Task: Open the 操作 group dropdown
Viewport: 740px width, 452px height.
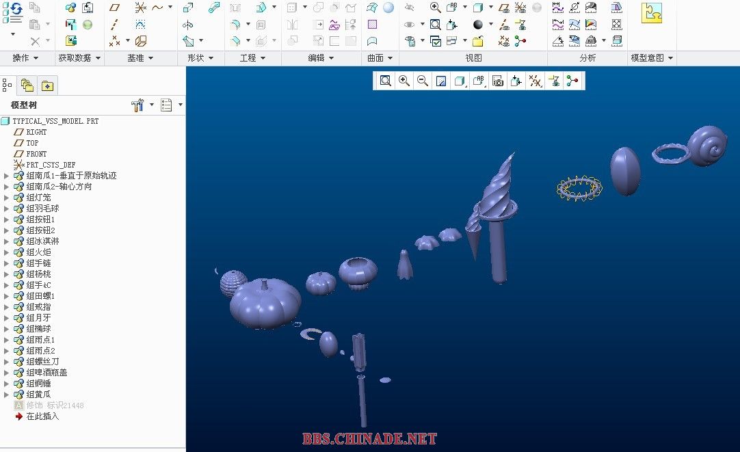Action: 25,58
